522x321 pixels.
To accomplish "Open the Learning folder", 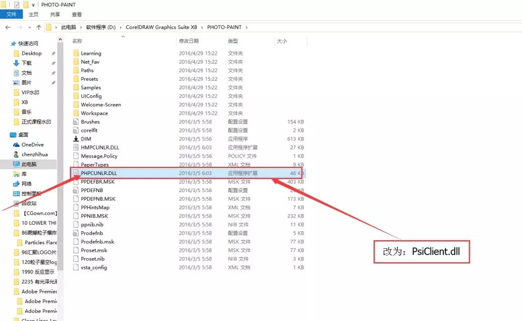I will pos(91,53).
